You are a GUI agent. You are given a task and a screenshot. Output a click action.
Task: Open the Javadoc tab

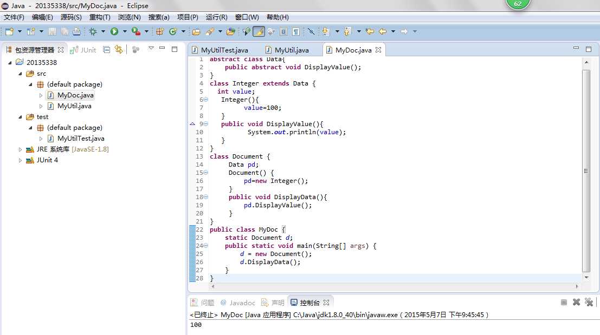click(x=237, y=303)
